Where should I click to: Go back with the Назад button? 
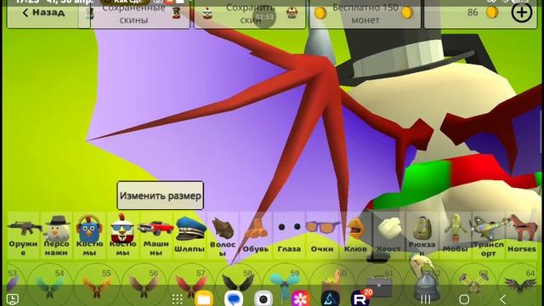(43, 14)
